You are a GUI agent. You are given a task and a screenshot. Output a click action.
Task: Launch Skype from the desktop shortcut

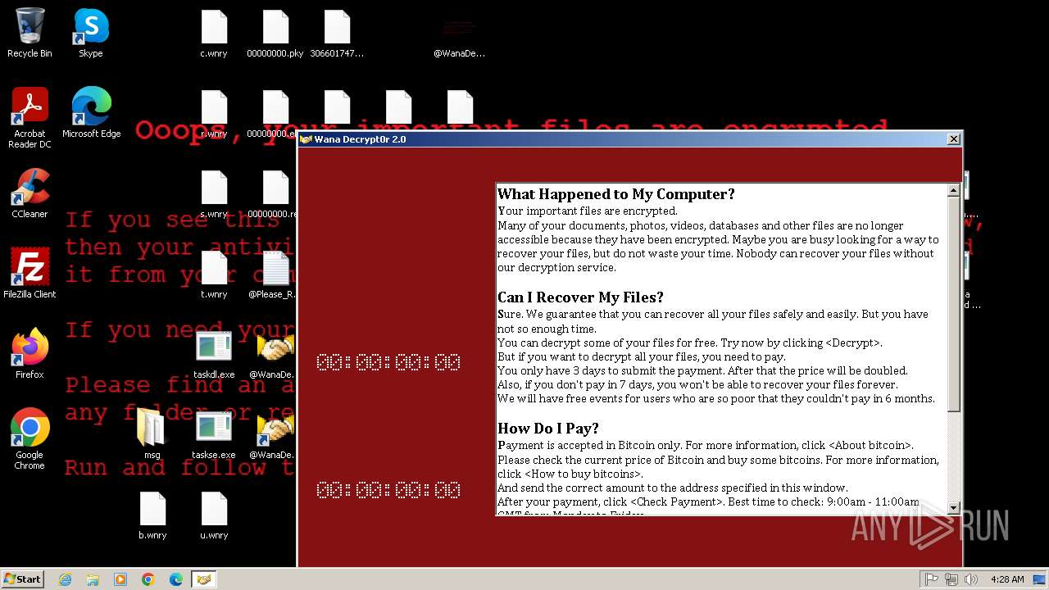click(x=91, y=33)
